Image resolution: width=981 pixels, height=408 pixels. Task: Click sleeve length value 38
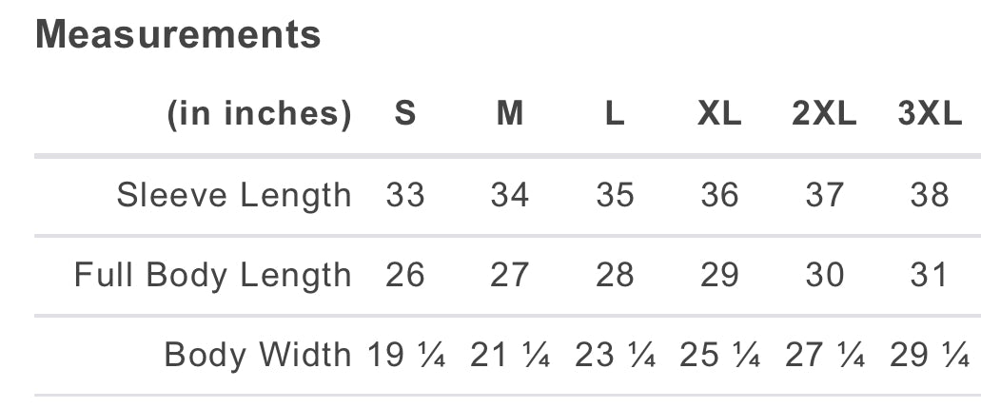[x=930, y=195]
